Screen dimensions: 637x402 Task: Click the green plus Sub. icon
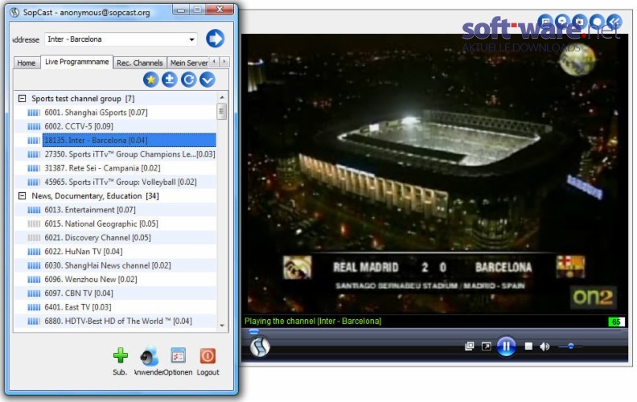(x=121, y=355)
